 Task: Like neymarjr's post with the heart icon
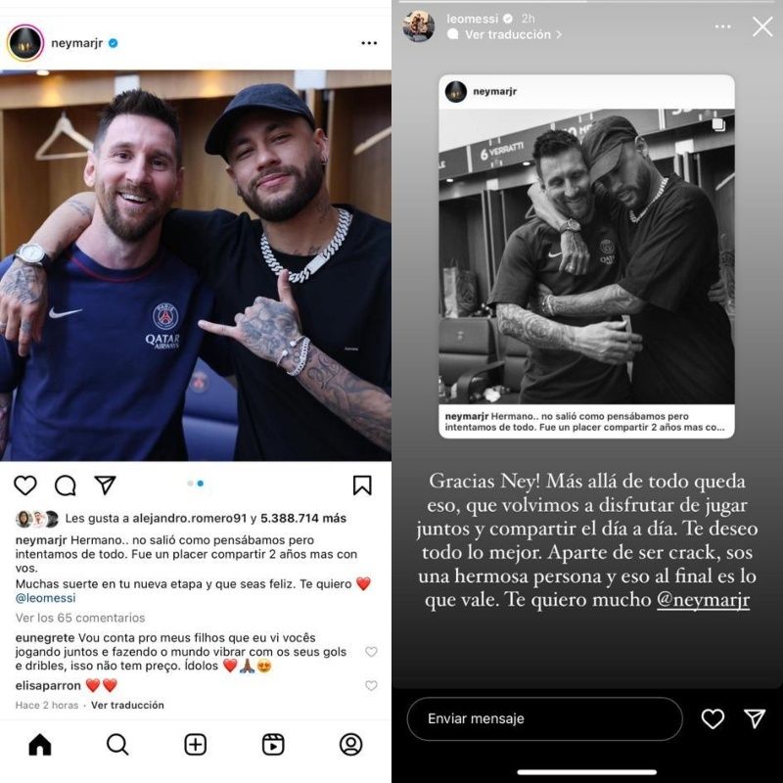(25, 484)
